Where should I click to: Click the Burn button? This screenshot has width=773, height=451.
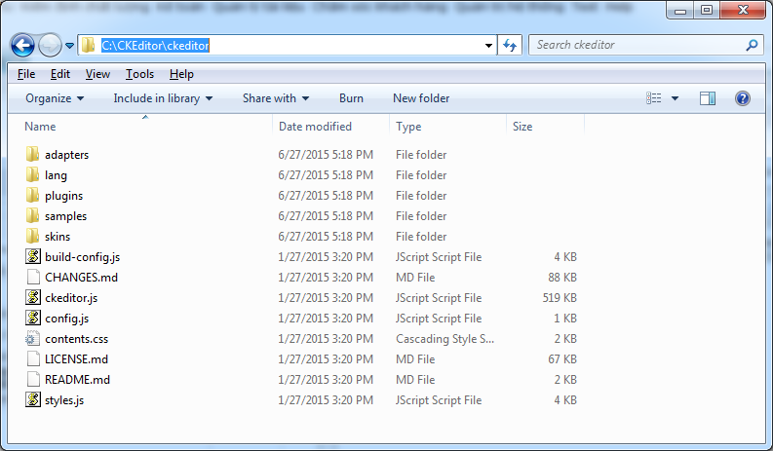pyautogui.click(x=351, y=98)
